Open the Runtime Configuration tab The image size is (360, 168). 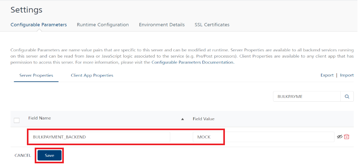click(x=103, y=24)
